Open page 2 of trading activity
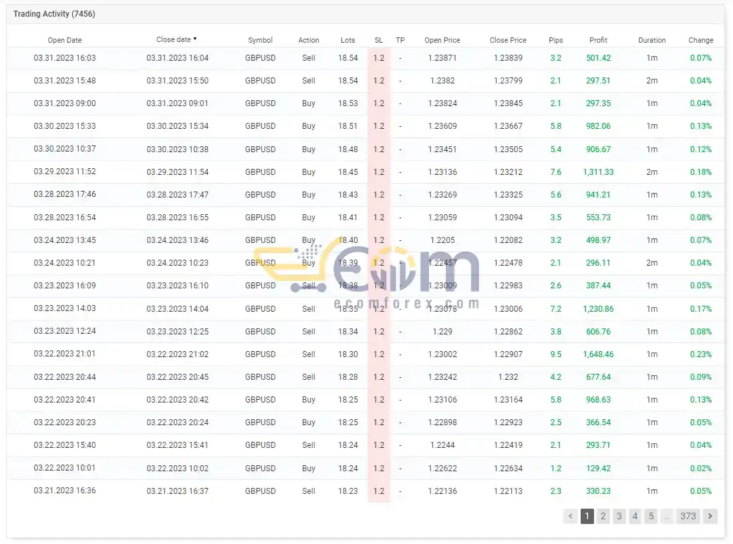 click(603, 516)
